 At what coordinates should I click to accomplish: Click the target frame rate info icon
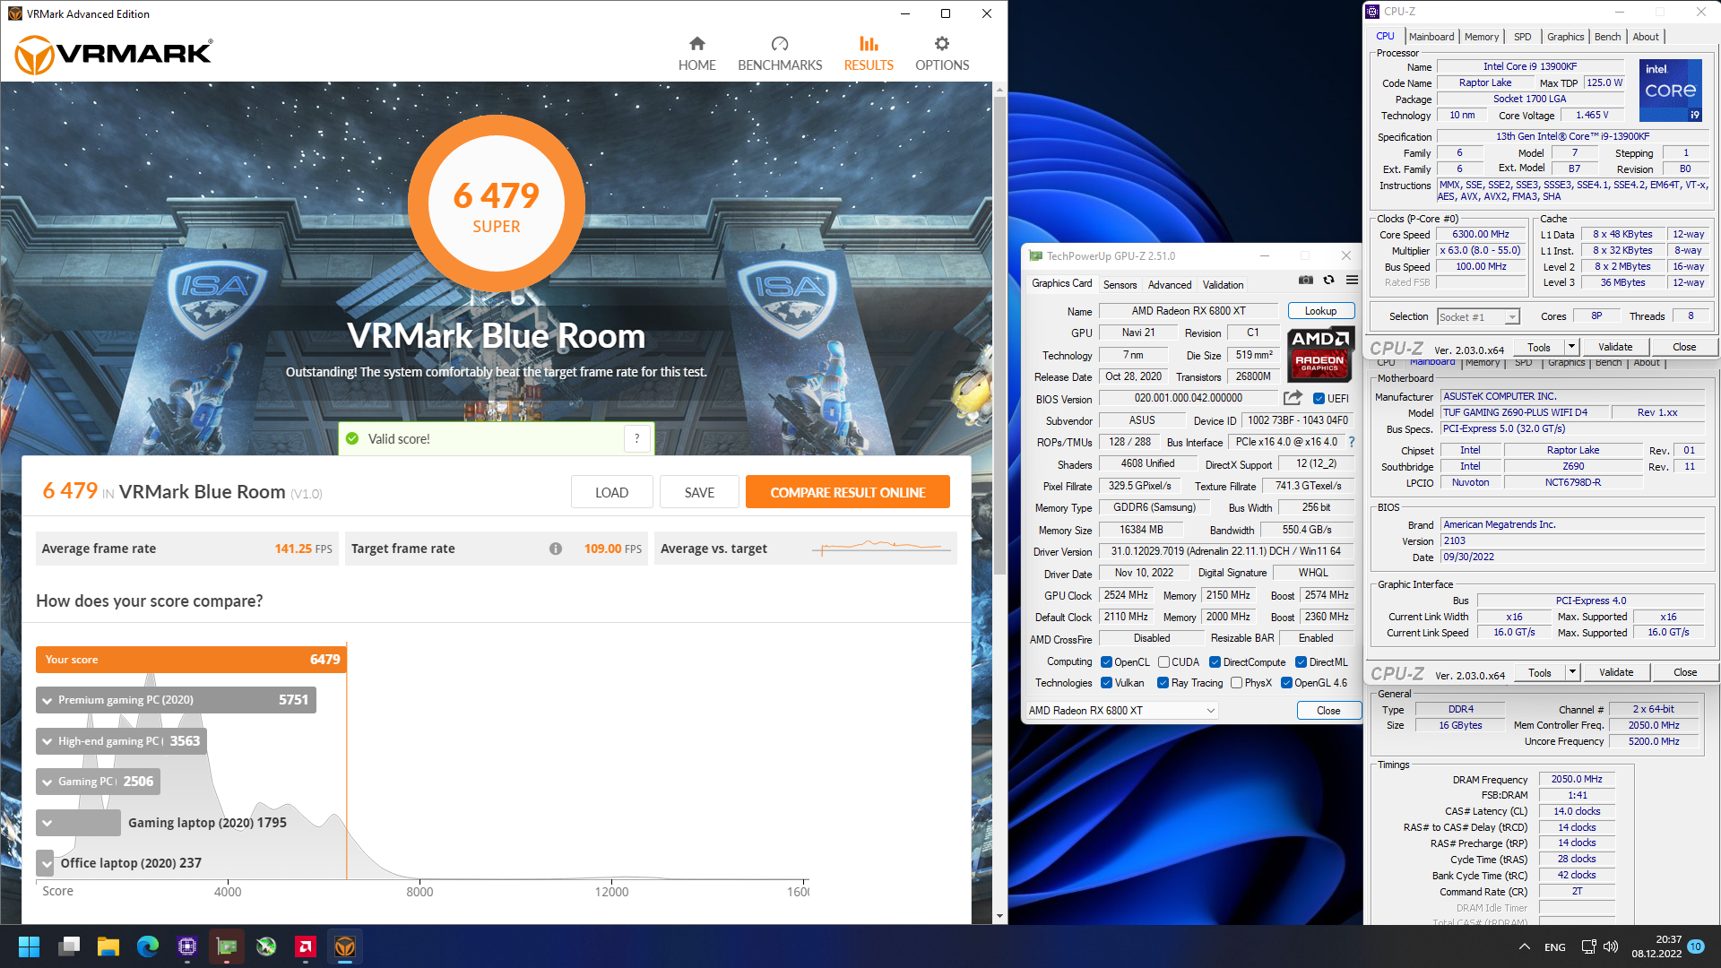pos(556,549)
